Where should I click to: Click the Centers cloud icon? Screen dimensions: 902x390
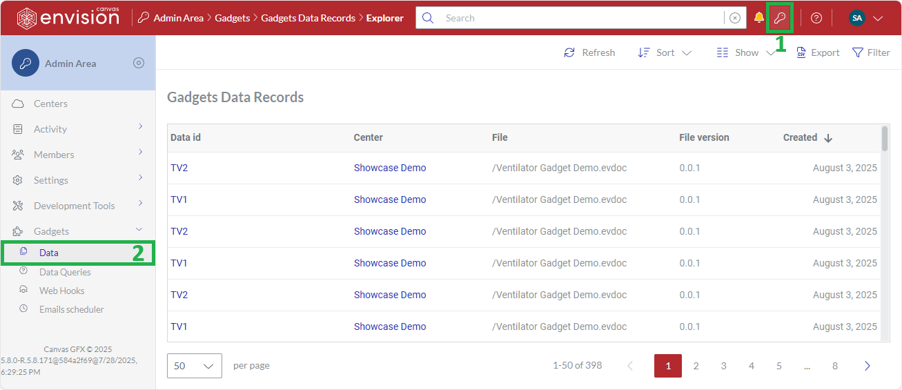[x=19, y=104]
